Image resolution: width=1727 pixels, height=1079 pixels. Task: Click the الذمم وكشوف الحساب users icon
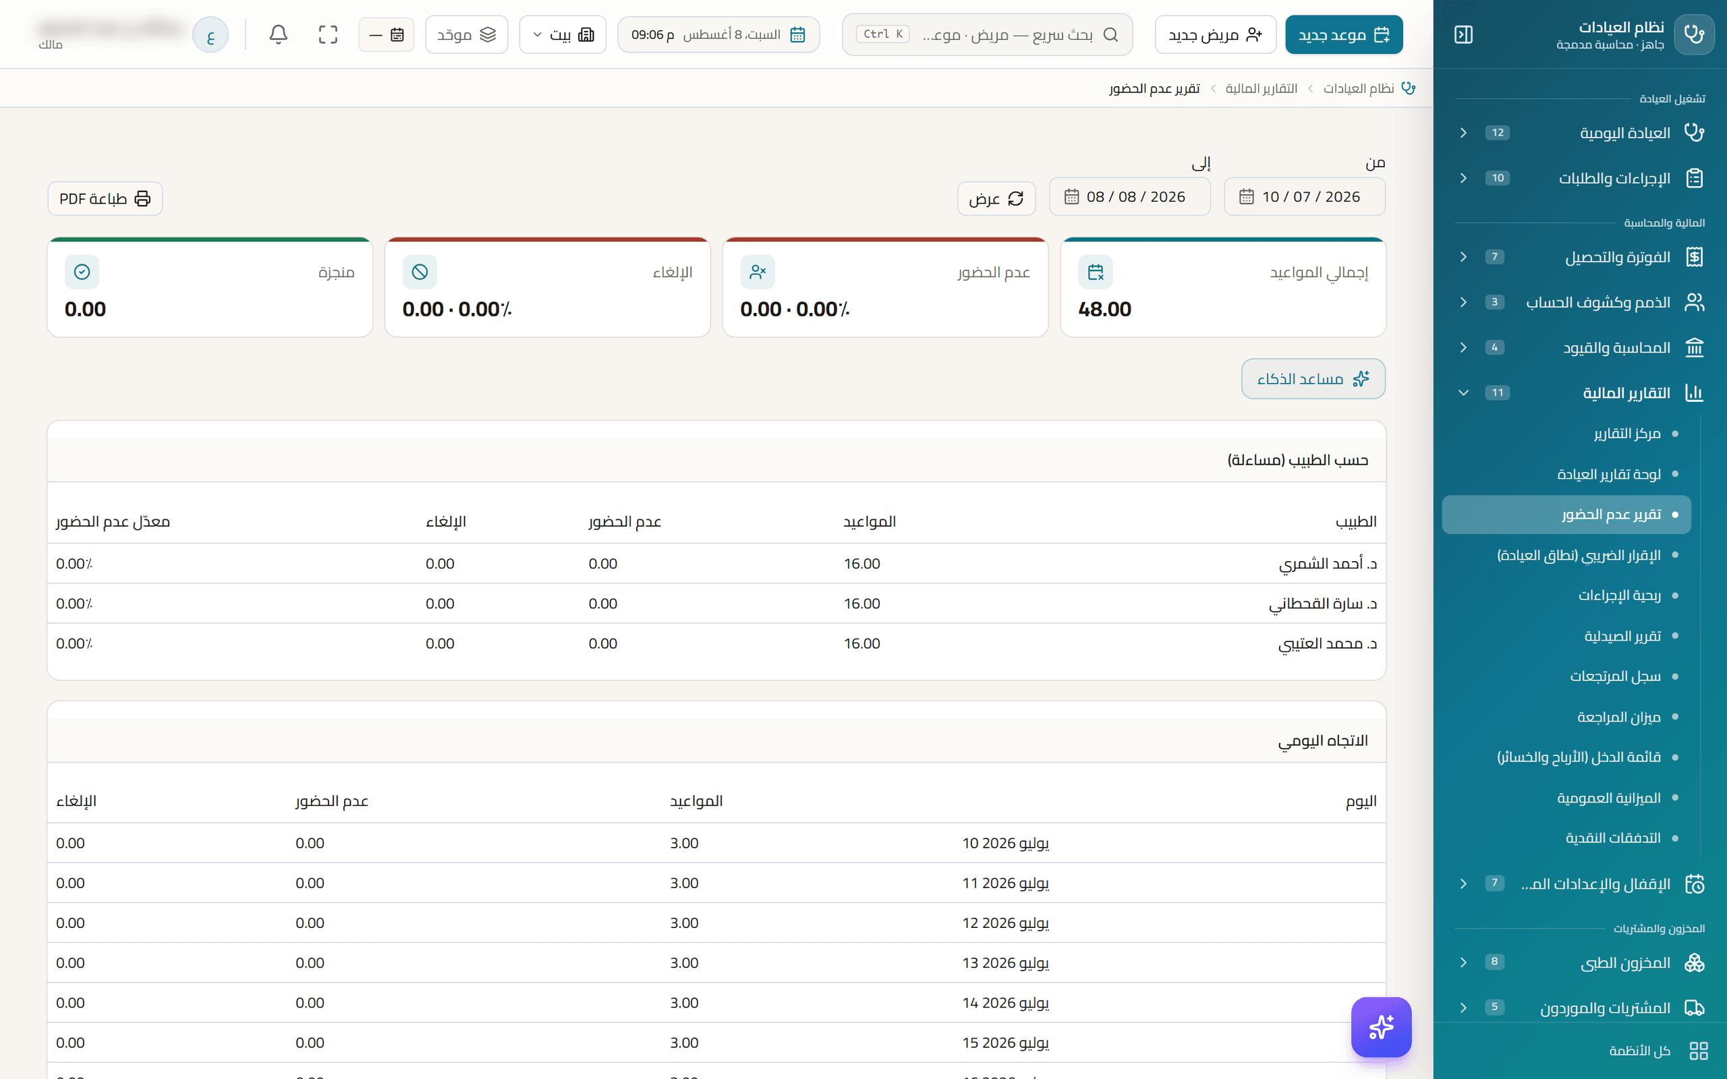coord(1694,302)
